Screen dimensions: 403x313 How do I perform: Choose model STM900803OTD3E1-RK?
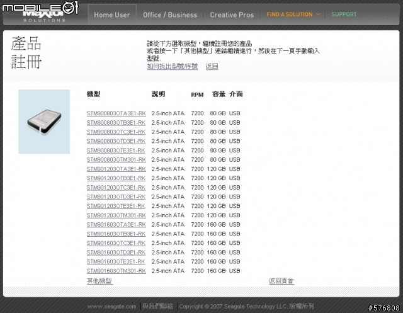(x=116, y=141)
